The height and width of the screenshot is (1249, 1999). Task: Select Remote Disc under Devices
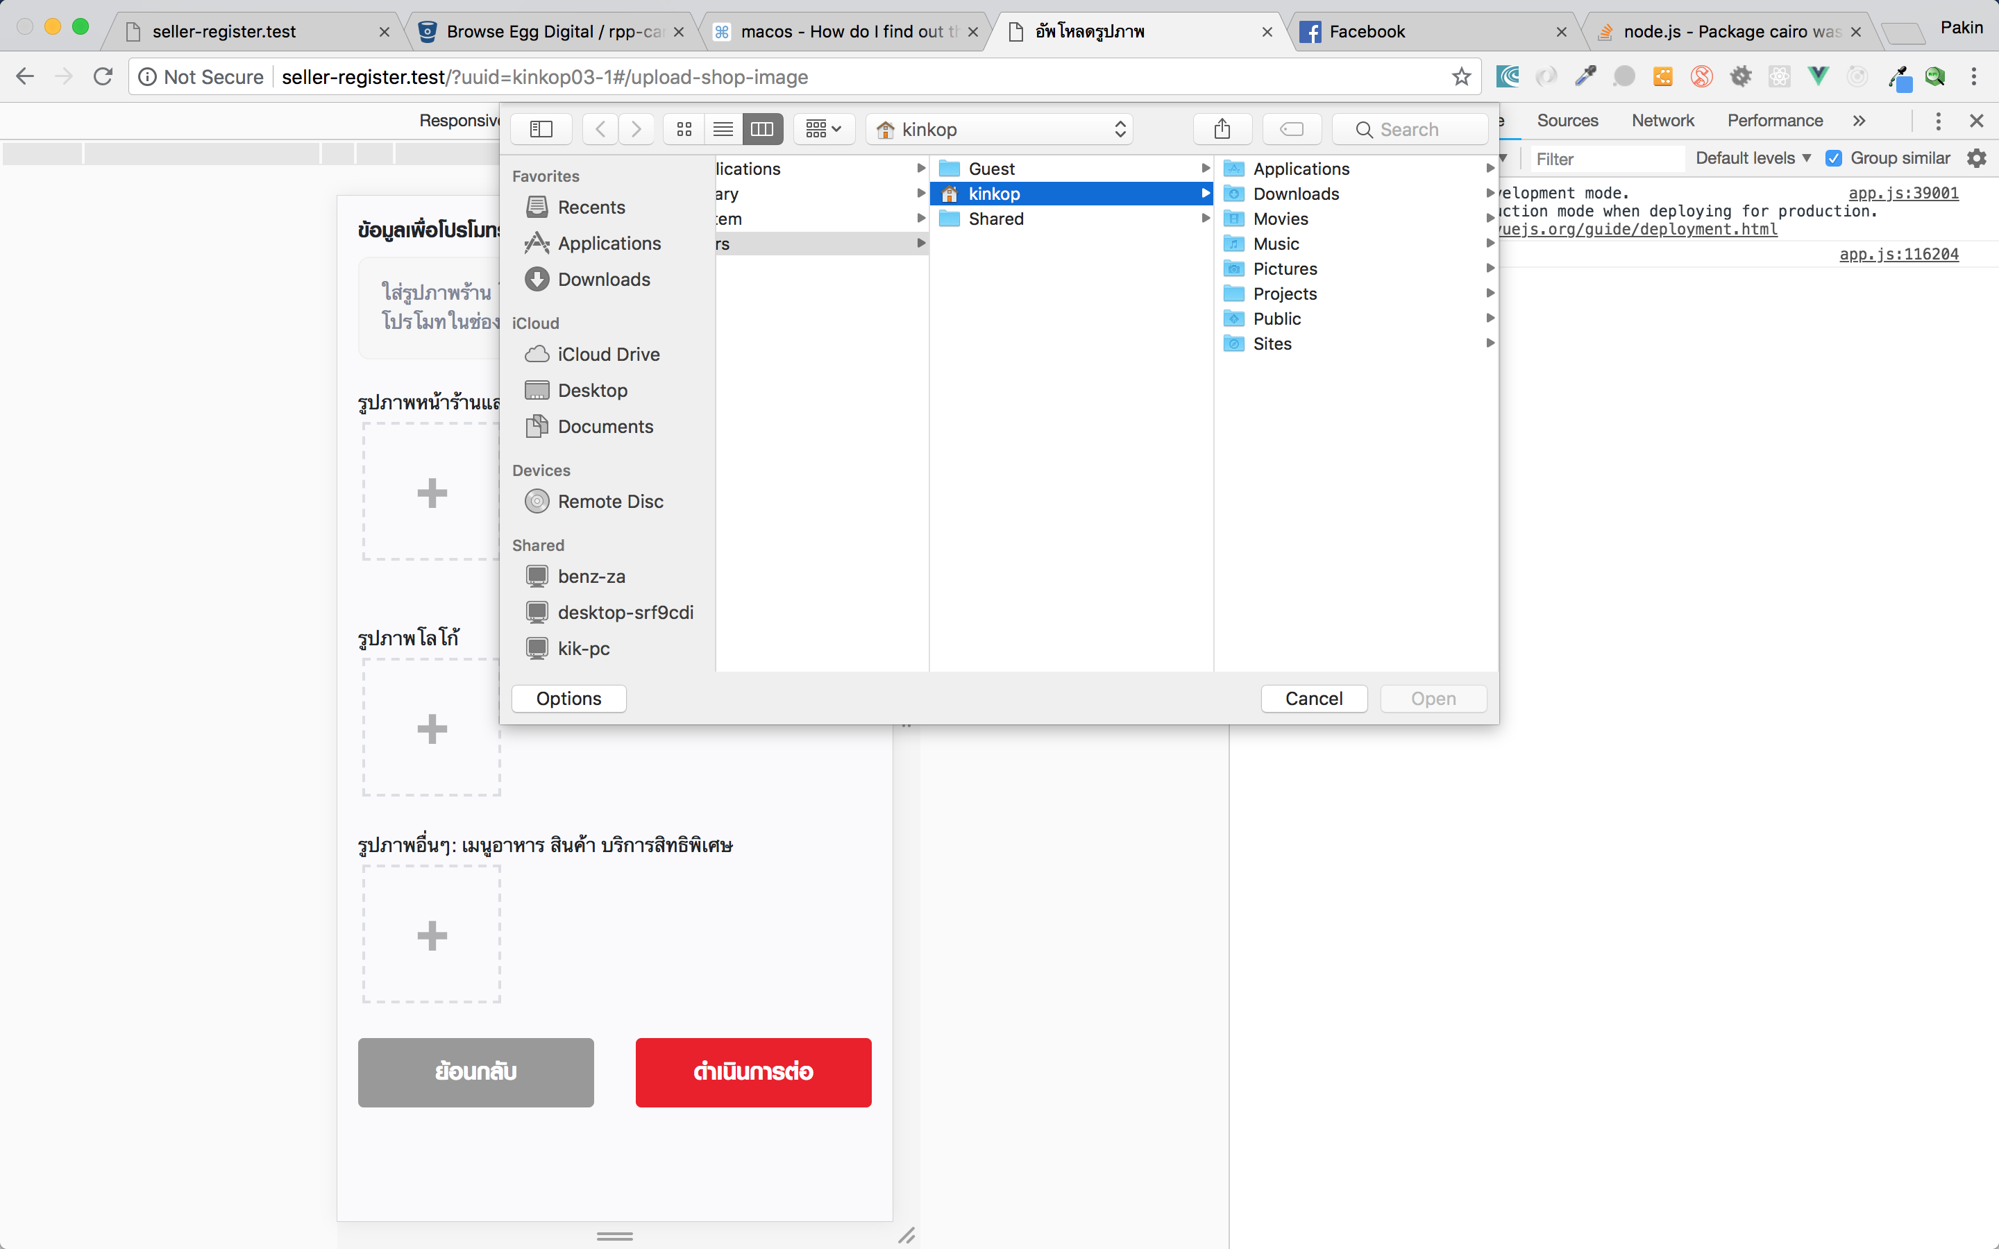pyautogui.click(x=609, y=502)
